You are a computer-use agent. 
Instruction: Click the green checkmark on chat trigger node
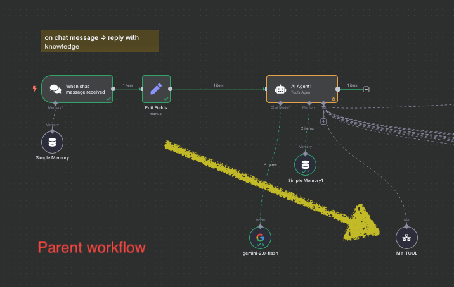(108, 99)
